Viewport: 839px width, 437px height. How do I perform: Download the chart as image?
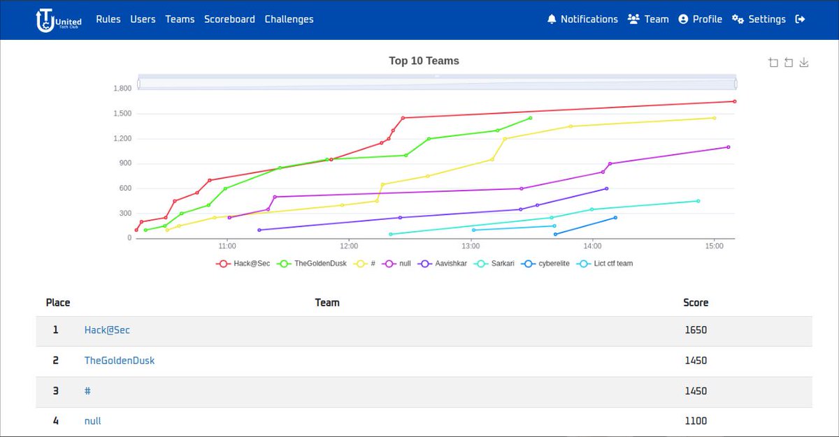click(x=804, y=63)
